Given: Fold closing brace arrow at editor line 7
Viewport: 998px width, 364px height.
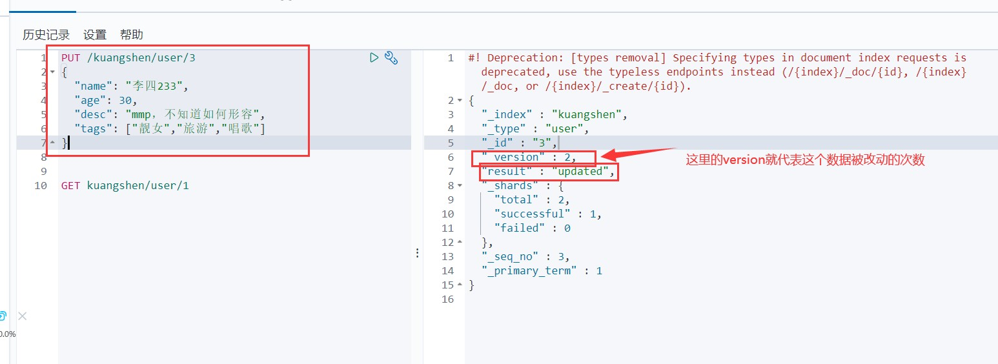Looking at the screenshot, I should pyautogui.click(x=52, y=143).
